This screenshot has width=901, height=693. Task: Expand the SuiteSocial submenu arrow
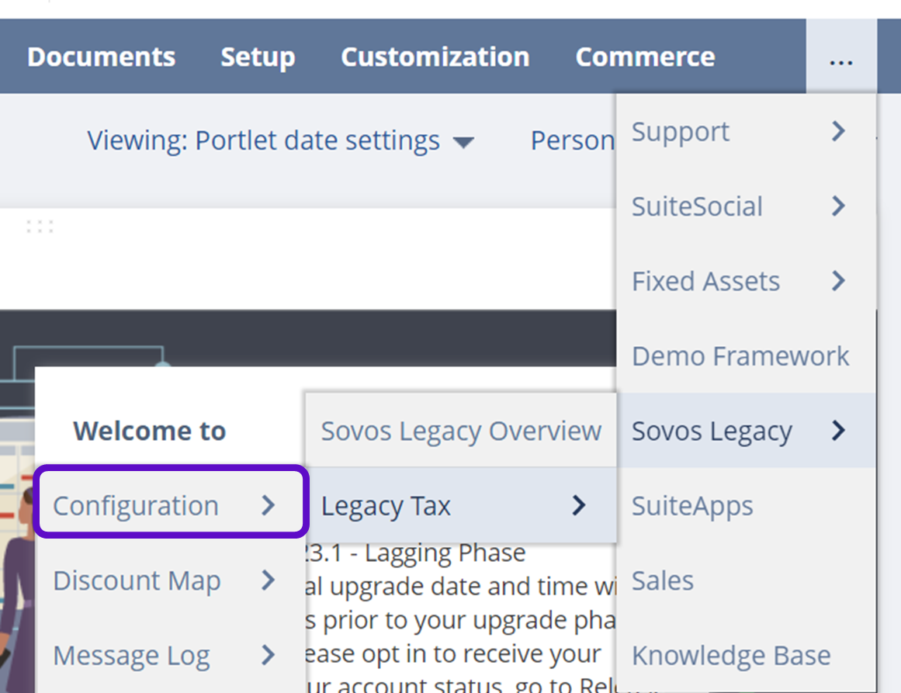[838, 206]
